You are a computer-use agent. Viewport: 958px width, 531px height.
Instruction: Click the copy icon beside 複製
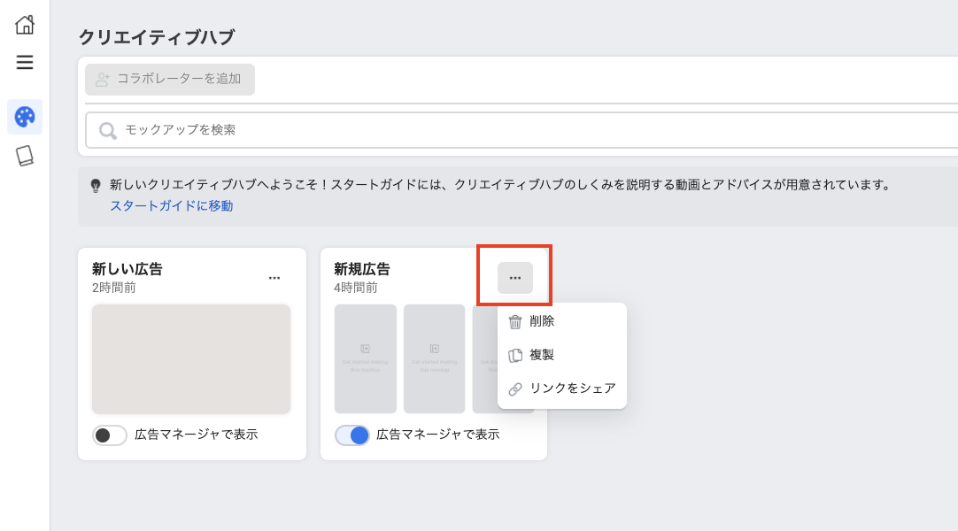coord(515,355)
